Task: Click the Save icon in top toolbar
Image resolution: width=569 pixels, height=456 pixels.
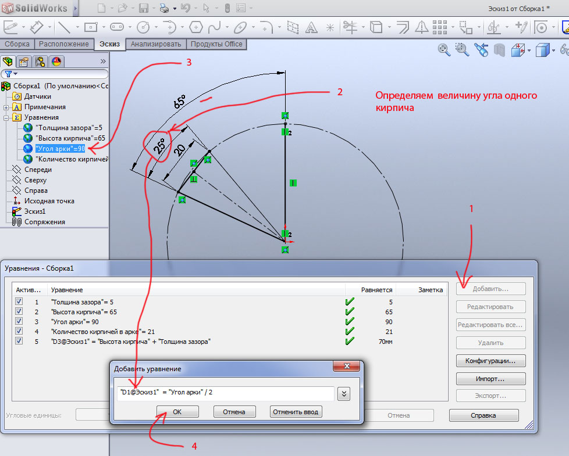Action: click(x=144, y=8)
